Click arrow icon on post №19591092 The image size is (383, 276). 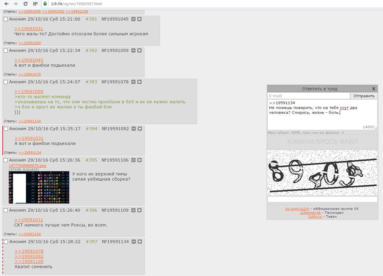(140, 129)
